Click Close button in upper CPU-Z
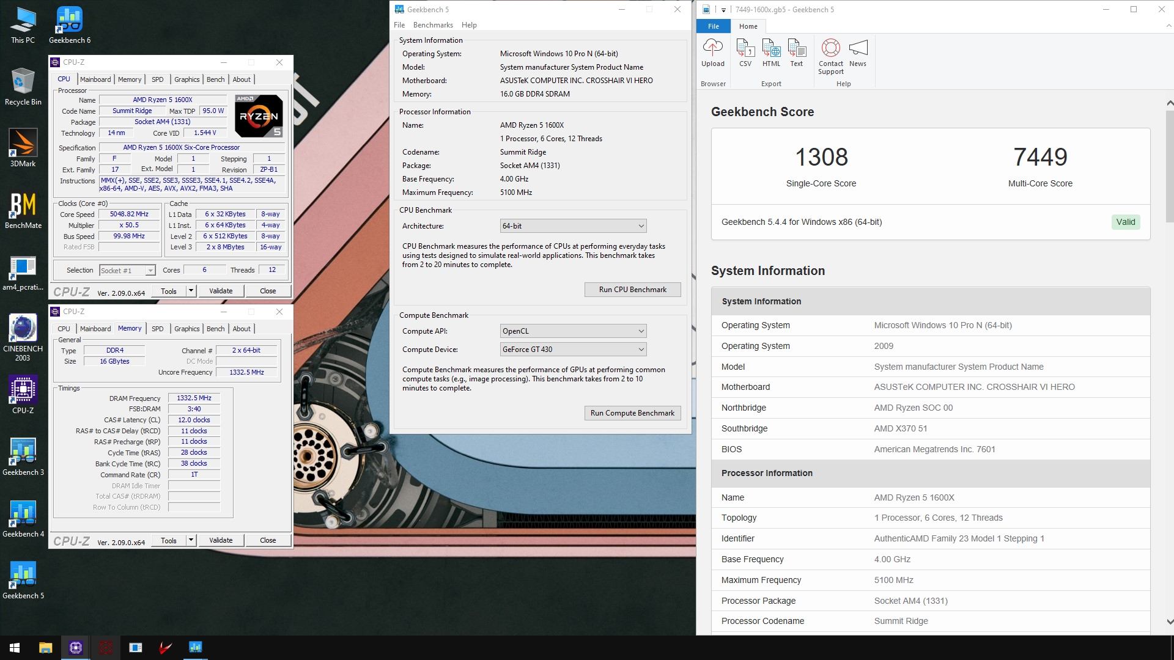Viewport: 1174px width, 660px height. 268,291
